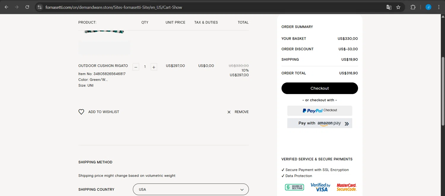The width and height of the screenshot is (445, 196).
Task: Click the X remove icon
Action: (229, 112)
